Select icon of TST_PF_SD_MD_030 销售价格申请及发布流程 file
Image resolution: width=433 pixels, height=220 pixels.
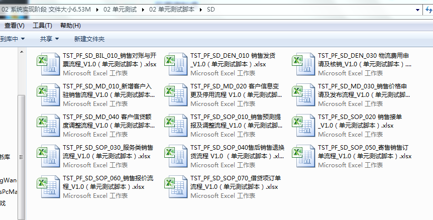303,97
